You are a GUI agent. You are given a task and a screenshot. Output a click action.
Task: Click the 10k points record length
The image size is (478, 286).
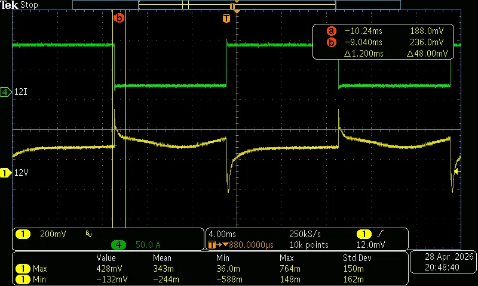[309, 245]
